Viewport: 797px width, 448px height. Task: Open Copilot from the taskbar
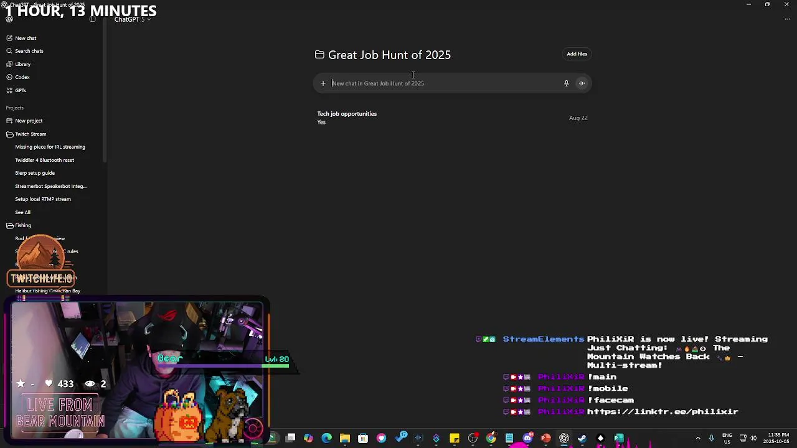(308, 439)
